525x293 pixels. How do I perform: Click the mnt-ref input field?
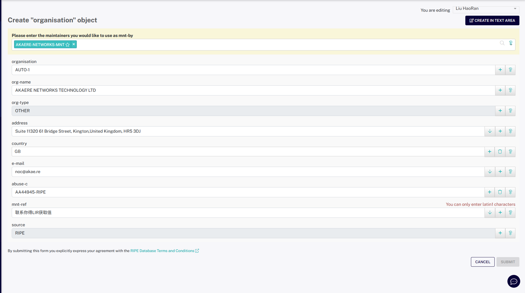click(x=248, y=213)
